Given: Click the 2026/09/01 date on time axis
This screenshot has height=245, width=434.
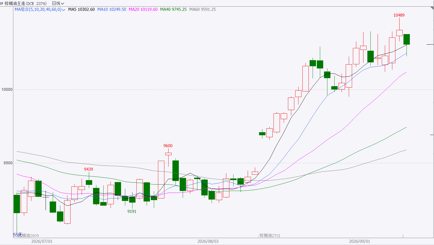Looking at the screenshot, I should click(360, 241).
